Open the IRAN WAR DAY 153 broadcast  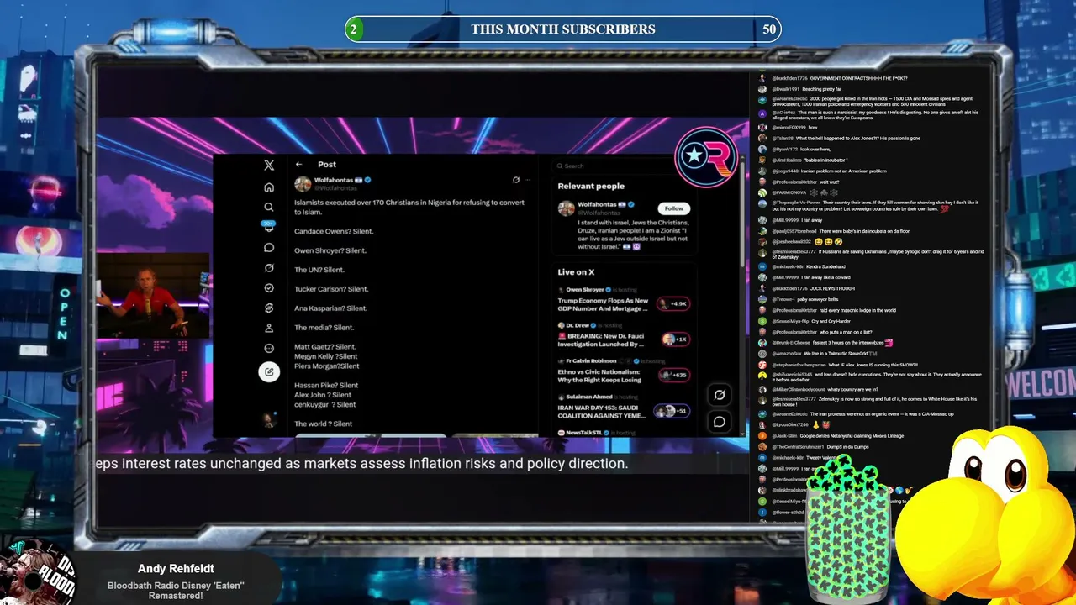pyautogui.click(x=604, y=412)
